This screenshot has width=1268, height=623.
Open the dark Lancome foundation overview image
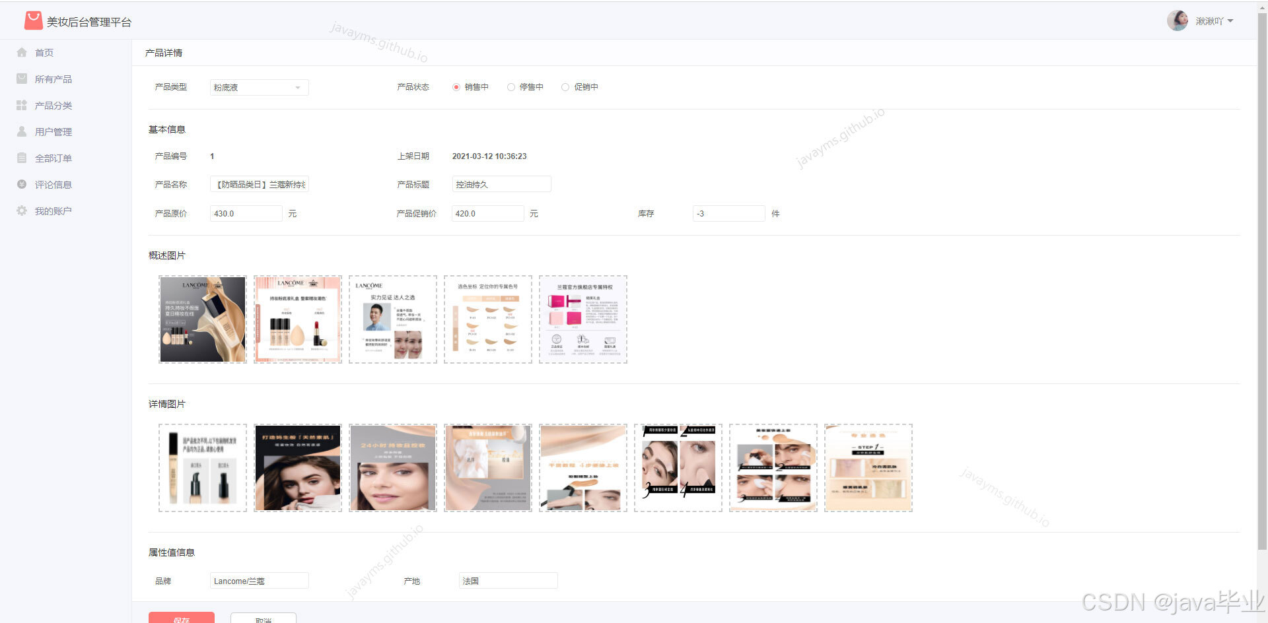(203, 319)
